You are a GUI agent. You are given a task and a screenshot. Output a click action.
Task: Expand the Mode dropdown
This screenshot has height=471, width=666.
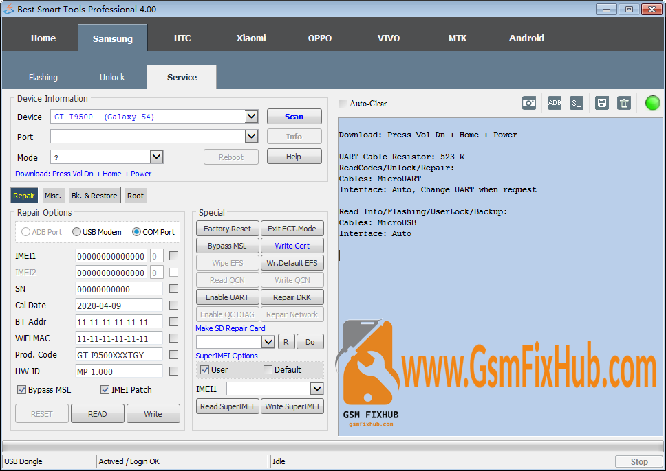pyautogui.click(x=157, y=157)
